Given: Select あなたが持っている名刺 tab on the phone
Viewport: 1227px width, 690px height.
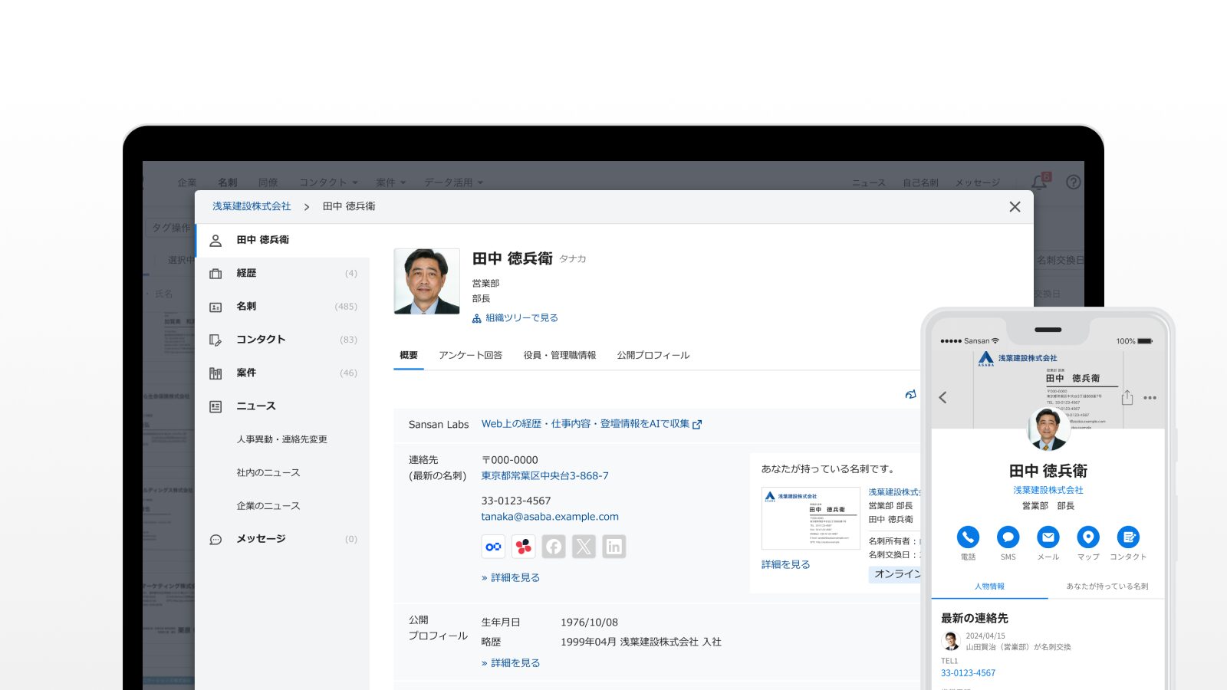Looking at the screenshot, I should click(1107, 586).
